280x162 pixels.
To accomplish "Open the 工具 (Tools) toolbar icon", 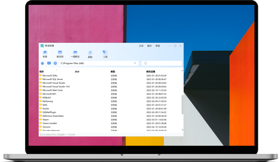I will click(x=105, y=53).
